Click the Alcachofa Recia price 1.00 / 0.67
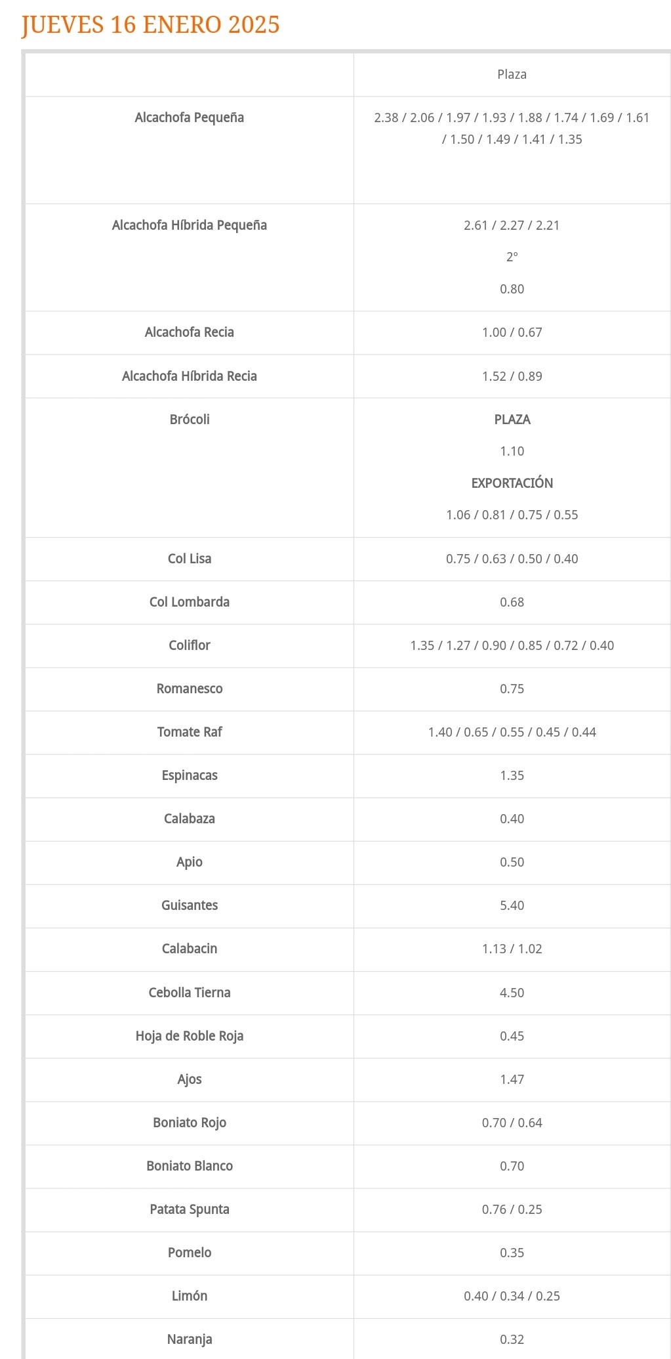The image size is (671, 1359). pos(512,332)
